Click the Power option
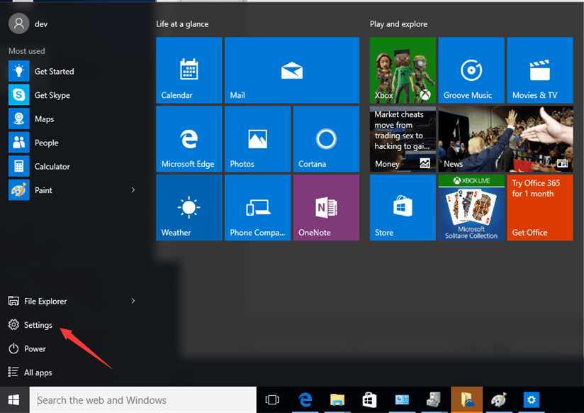The height and width of the screenshot is (413, 584). [x=35, y=349]
